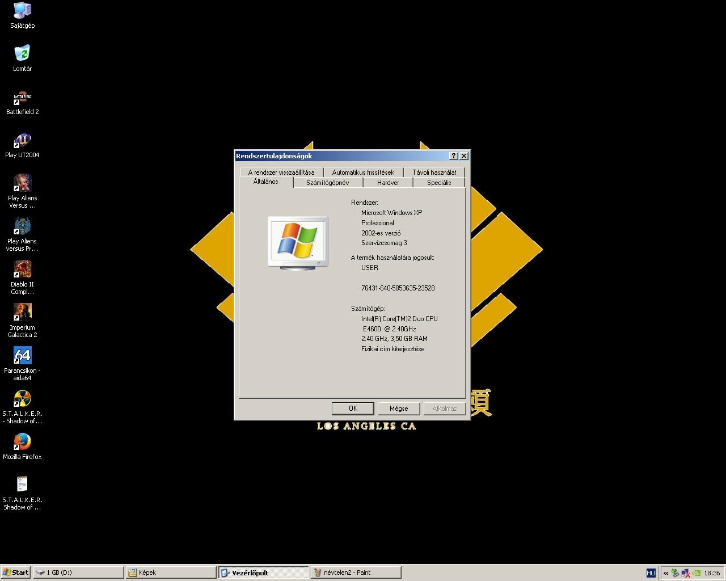Click the Intel(R) Core(TM)2 Duo CPU line
This screenshot has height=581, width=726.
tap(399, 319)
